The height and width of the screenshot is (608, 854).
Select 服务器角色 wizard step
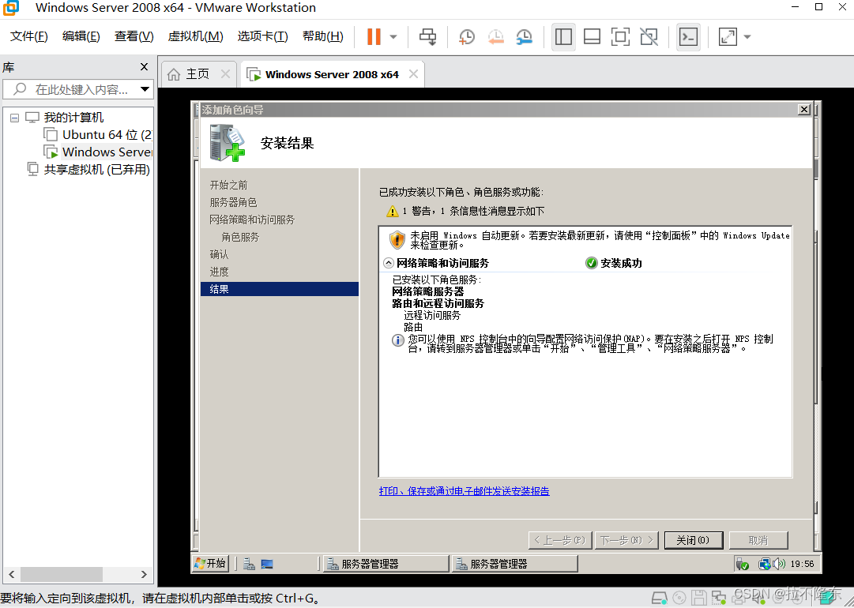pos(233,202)
